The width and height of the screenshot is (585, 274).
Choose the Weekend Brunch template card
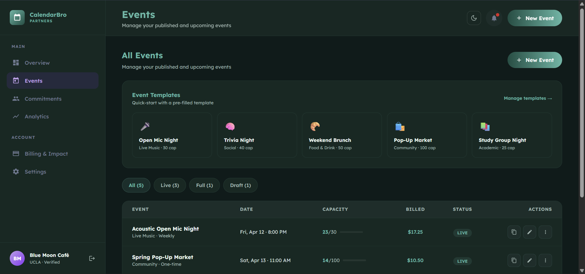[342, 135]
